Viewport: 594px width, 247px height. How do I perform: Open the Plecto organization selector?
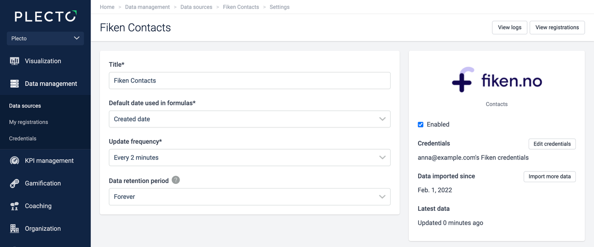pyautogui.click(x=45, y=38)
